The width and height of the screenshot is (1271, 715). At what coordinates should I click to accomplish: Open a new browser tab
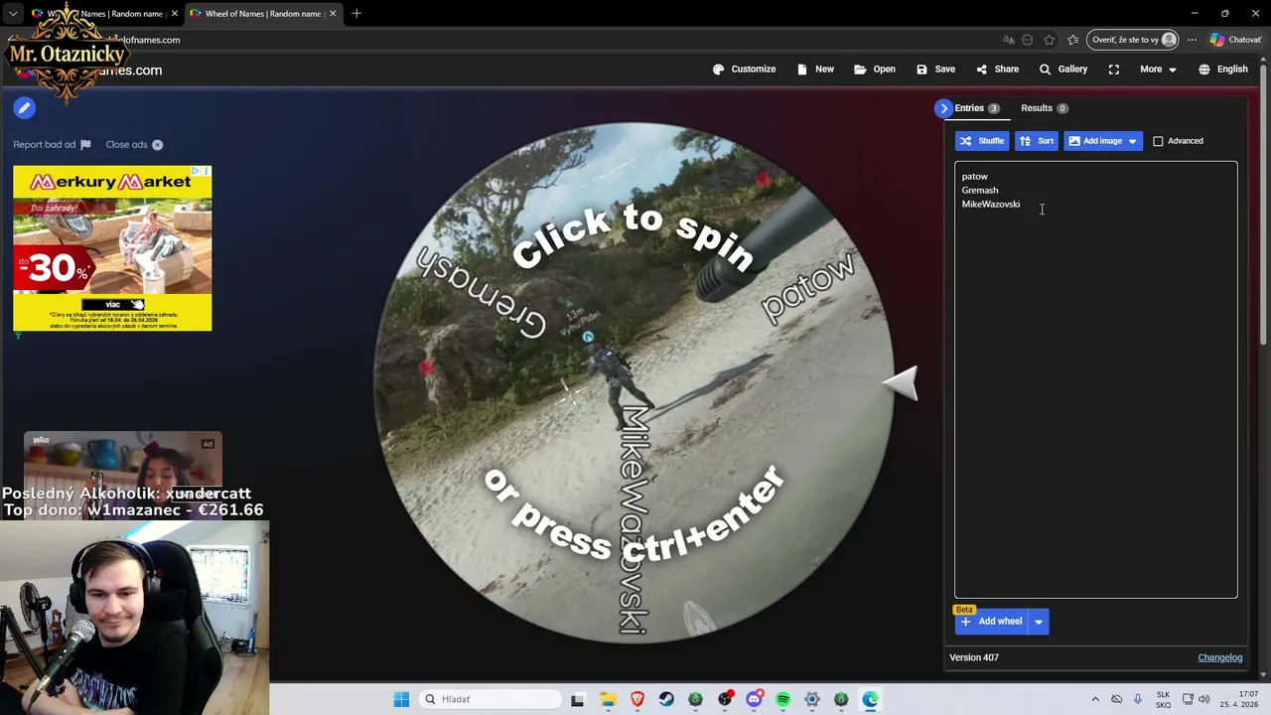coord(356,14)
